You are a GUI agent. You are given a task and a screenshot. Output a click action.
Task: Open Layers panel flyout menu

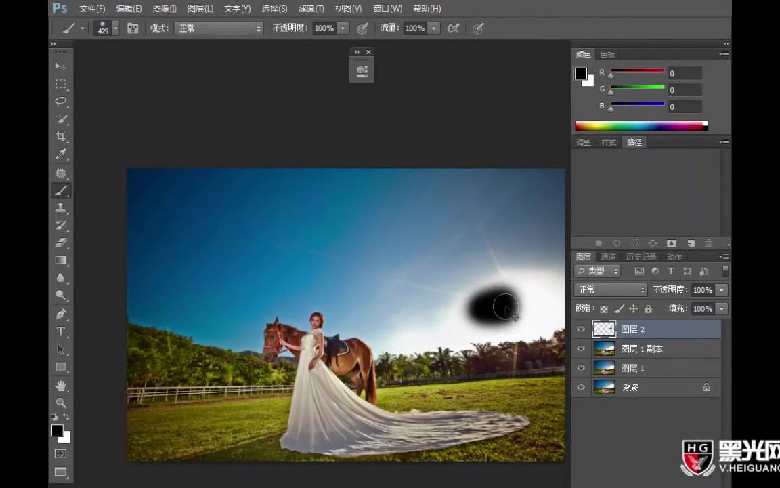[724, 256]
